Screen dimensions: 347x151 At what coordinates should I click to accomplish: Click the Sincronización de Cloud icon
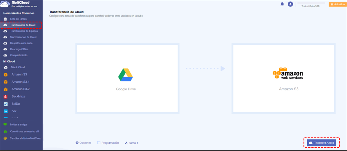point(5,37)
